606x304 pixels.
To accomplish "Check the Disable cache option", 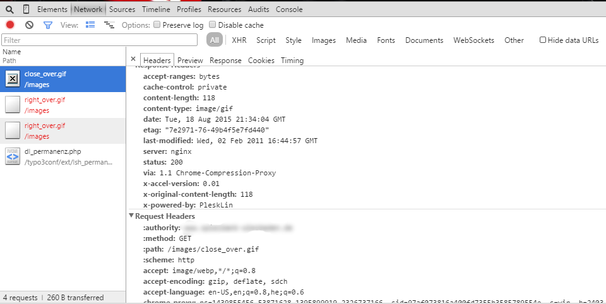I will point(213,25).
